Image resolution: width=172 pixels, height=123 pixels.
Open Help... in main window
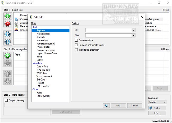coord(157,108)
